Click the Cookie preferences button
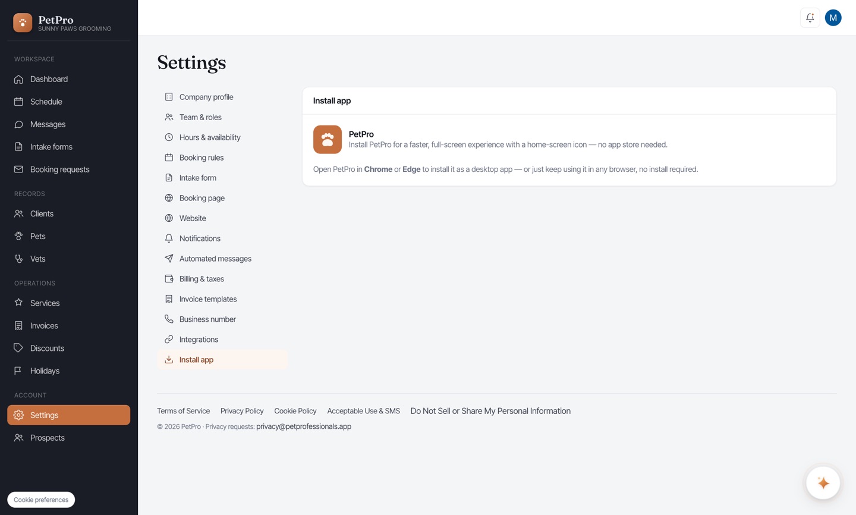This screenshot has width=856, height=515. click(41, 500)
